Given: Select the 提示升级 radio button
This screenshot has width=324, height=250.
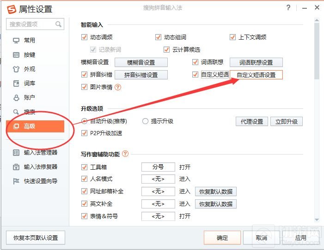Looking at the screenshot, I should pyautogui.click(x=145, y=121).
